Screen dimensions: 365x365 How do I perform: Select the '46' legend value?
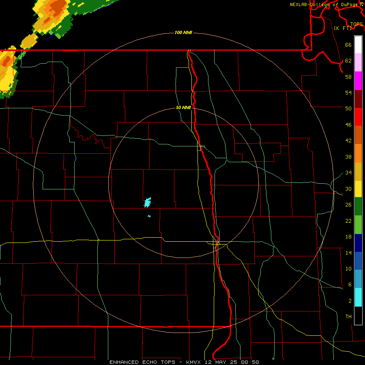(348, 125)
